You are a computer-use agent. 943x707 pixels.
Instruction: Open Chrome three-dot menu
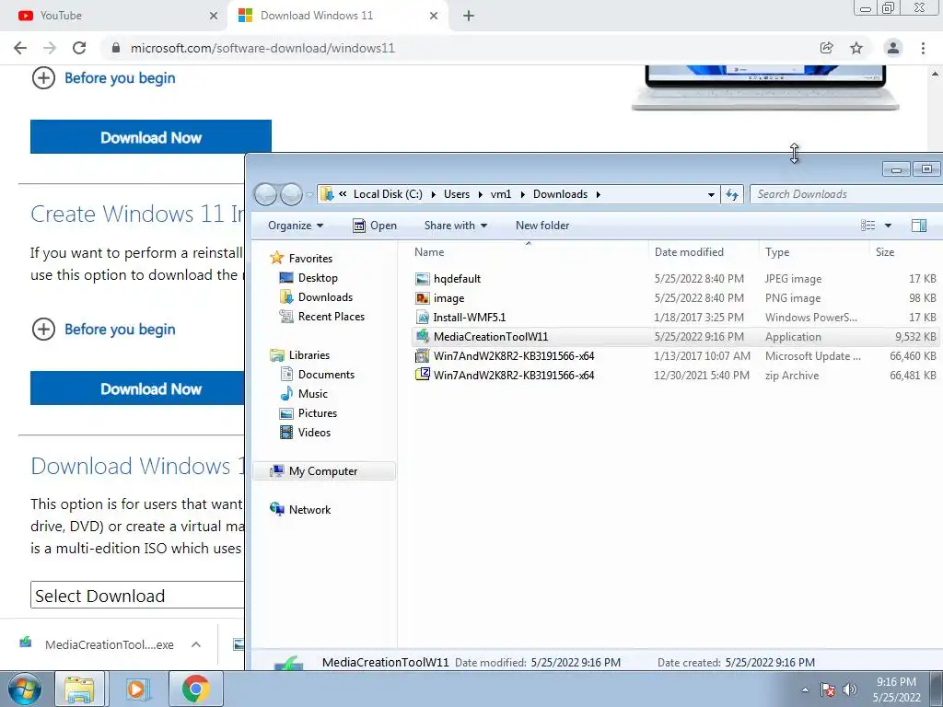[923, 48]
